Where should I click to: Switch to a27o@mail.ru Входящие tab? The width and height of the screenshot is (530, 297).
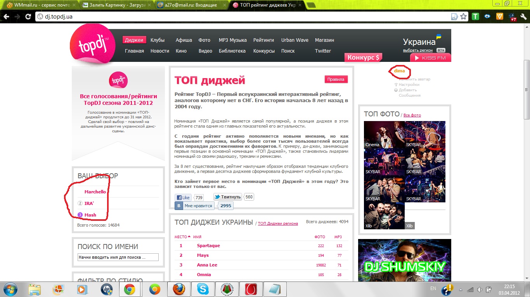point(192,5)
